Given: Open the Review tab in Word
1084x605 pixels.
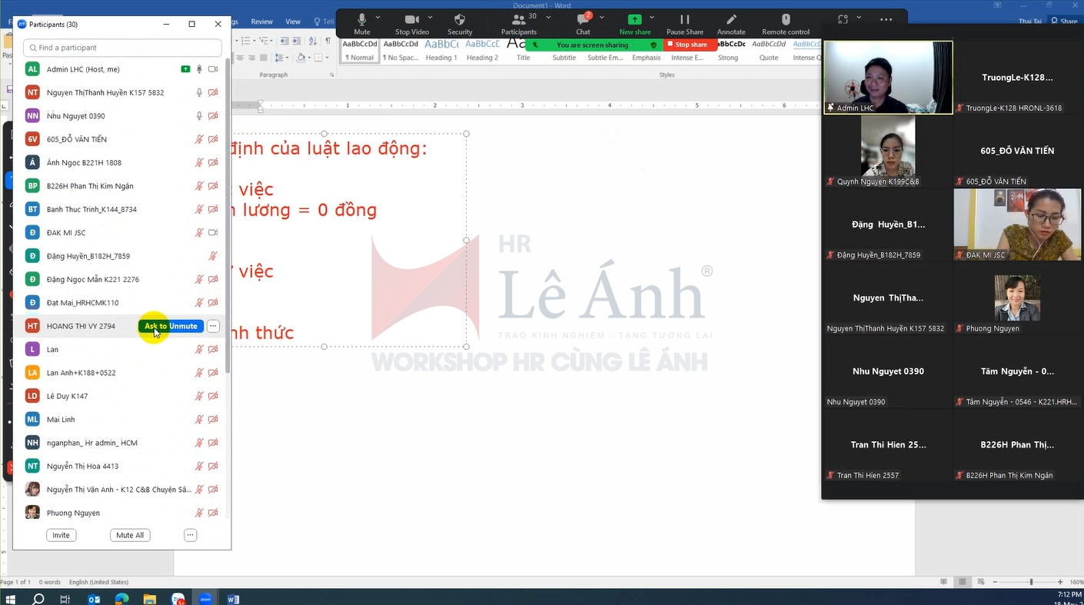Looking at the screenshot, I should coord(261,22).
